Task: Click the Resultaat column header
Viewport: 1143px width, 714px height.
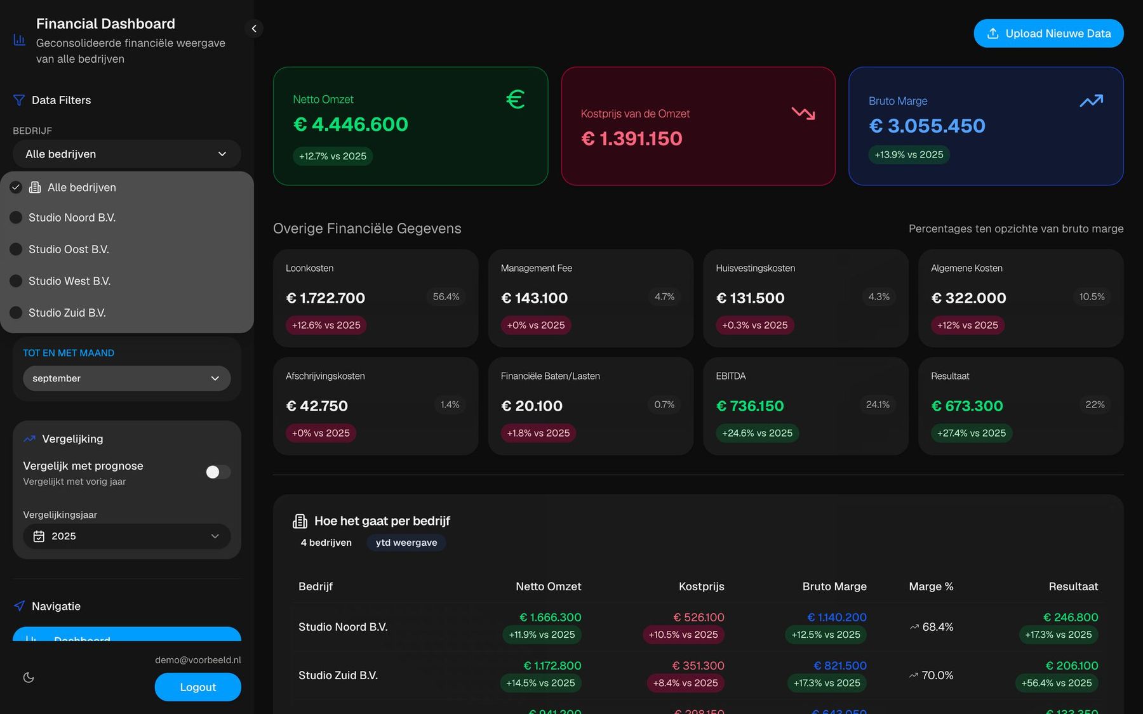Action: (1073, 586)
